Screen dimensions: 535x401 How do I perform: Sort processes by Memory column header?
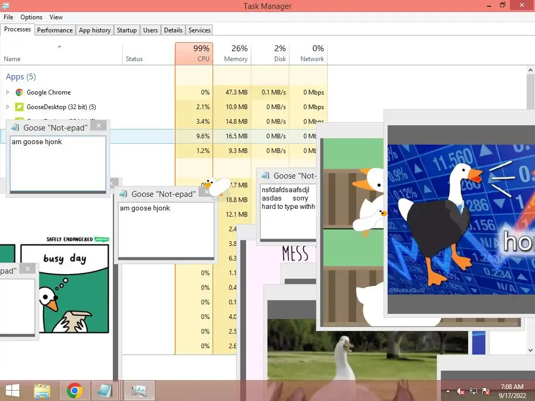click(x=232, y=54)
